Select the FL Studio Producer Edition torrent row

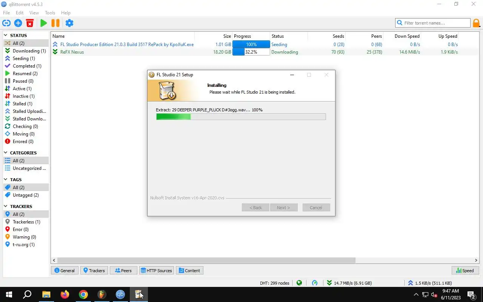[x=265, y=45]
